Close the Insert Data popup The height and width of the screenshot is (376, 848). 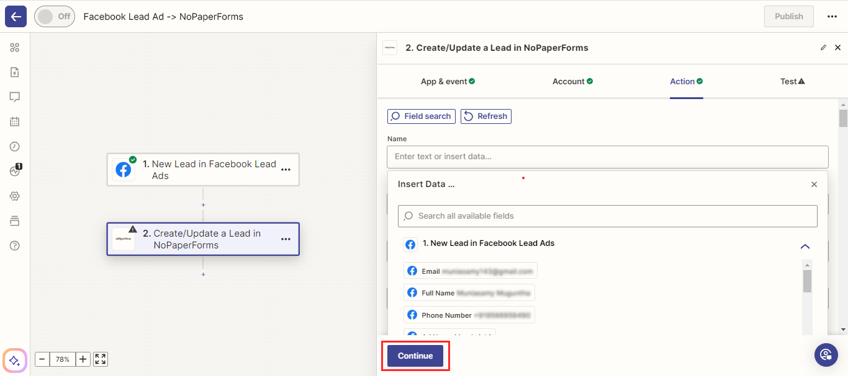pos(814,185)
